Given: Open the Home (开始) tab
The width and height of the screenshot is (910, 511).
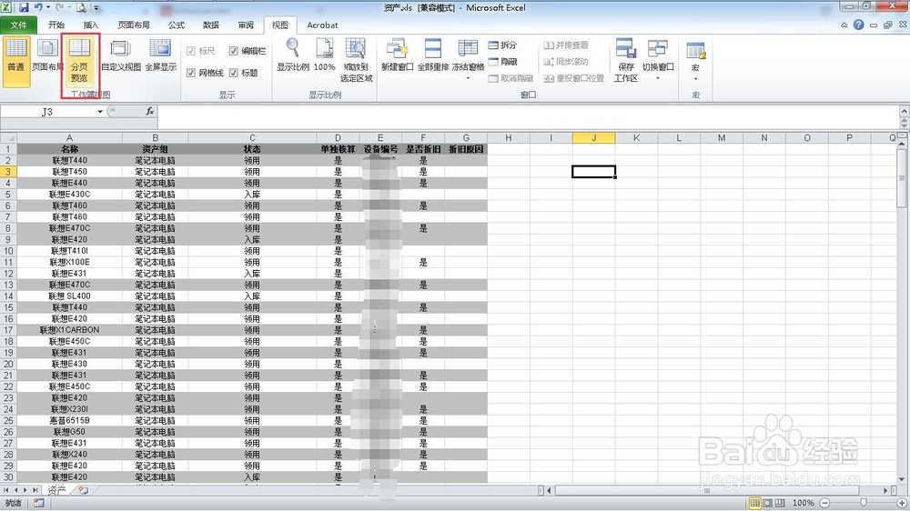Looking at the screenshot, I should (56, 25).
